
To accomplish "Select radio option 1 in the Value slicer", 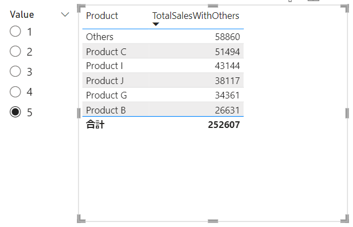I will pyautogui.click(x=16, y=32).
